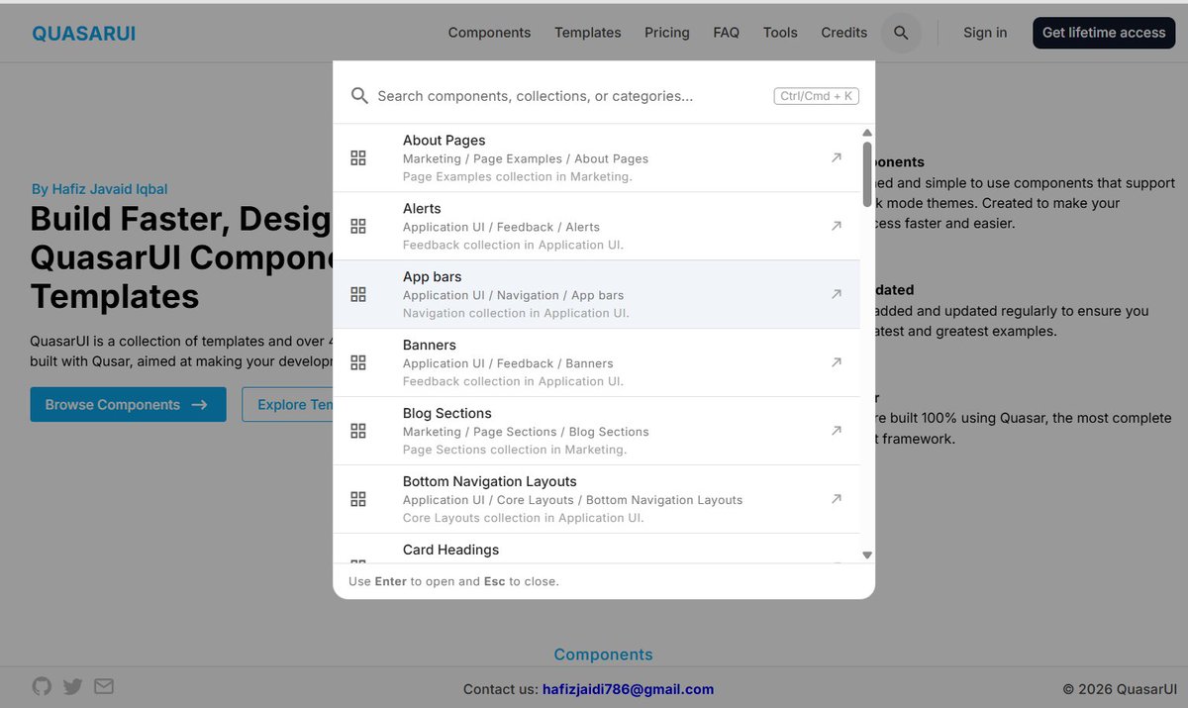The height and width of the screenshot is (708, 1188).
Task: Click 'Navigation collection in Application UI.' description
Action: (x=516, y=313)
